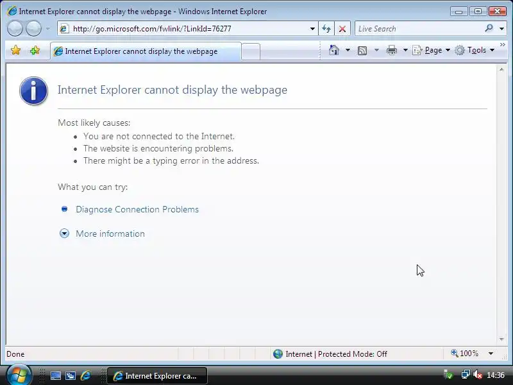Viewport: 513px width, 385px height.
Task: Click the Internet Explorer taskbar button
Action: pyautogui.click(x=157, y=376)
